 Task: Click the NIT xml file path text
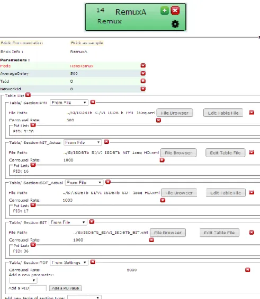pyautogui.click(x=111, y=152)
